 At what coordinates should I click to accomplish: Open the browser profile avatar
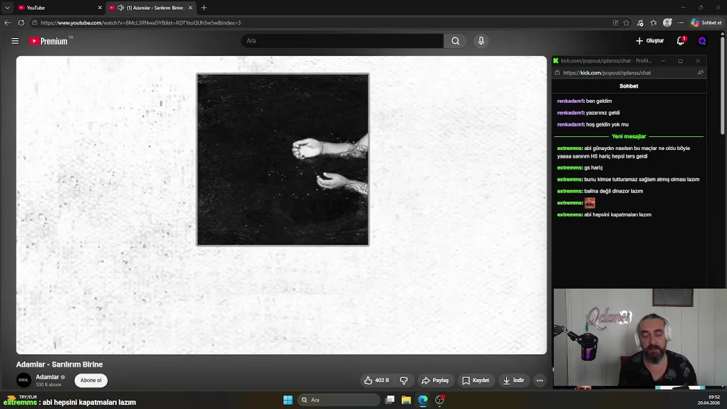(667, 23)
